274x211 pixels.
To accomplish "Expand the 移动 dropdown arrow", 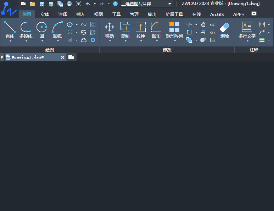I will click(x=110, y=41).
